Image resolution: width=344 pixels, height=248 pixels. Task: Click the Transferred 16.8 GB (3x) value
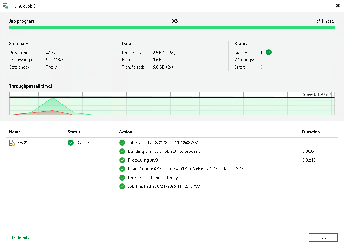pyautogui.click(x=162, y=67)
